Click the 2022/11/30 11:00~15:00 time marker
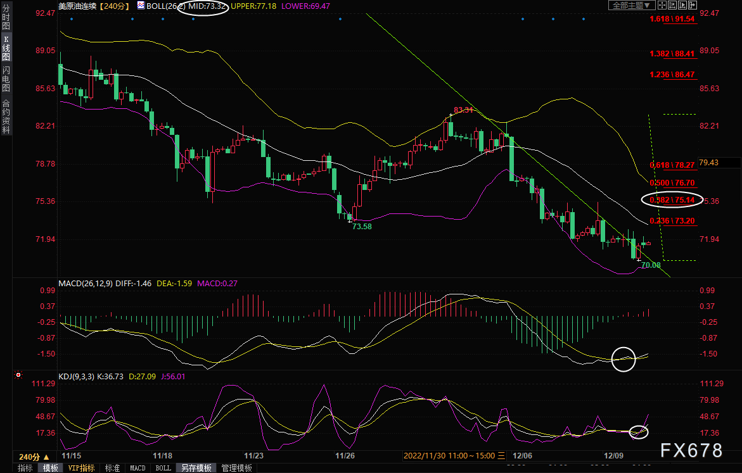The image size is (742, 473). (x=454, y=456)
